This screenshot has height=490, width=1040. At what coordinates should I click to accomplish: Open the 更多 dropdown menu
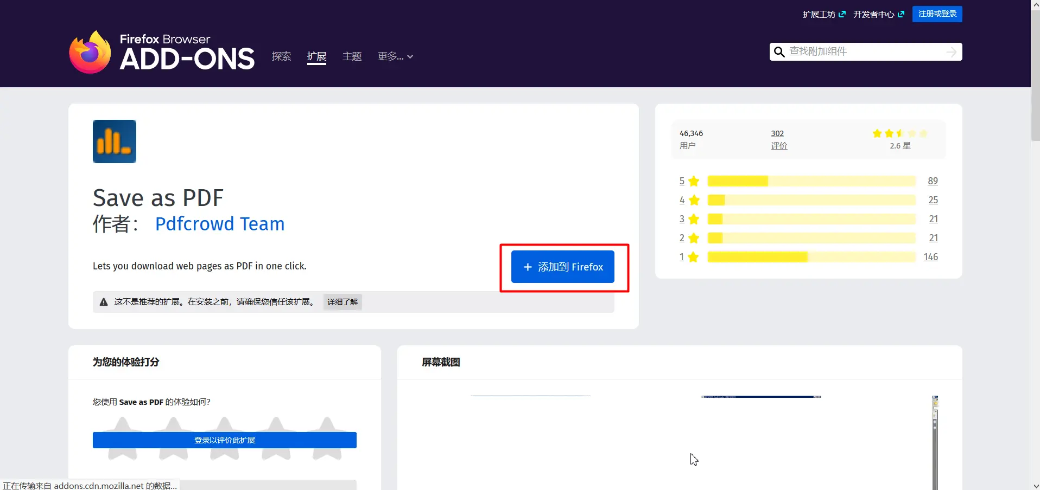click(x=395, y=56)
